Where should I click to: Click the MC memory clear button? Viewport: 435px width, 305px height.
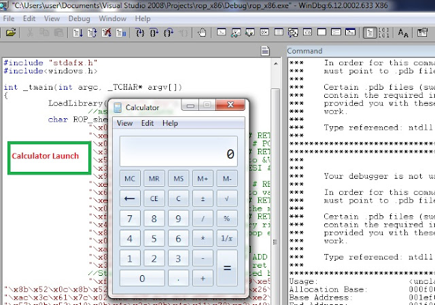coord(130,178)
